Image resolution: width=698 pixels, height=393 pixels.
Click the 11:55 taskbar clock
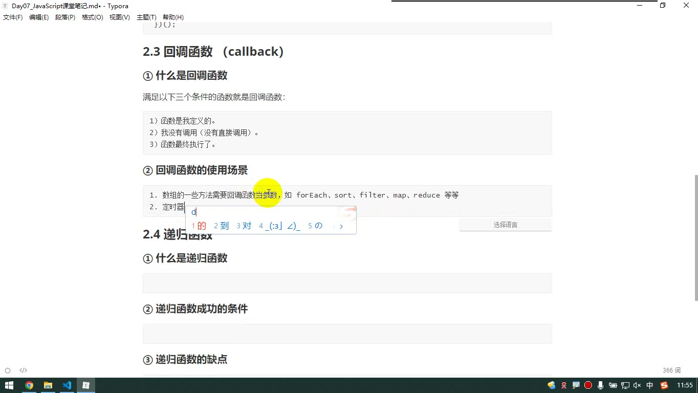pos(685,385)
